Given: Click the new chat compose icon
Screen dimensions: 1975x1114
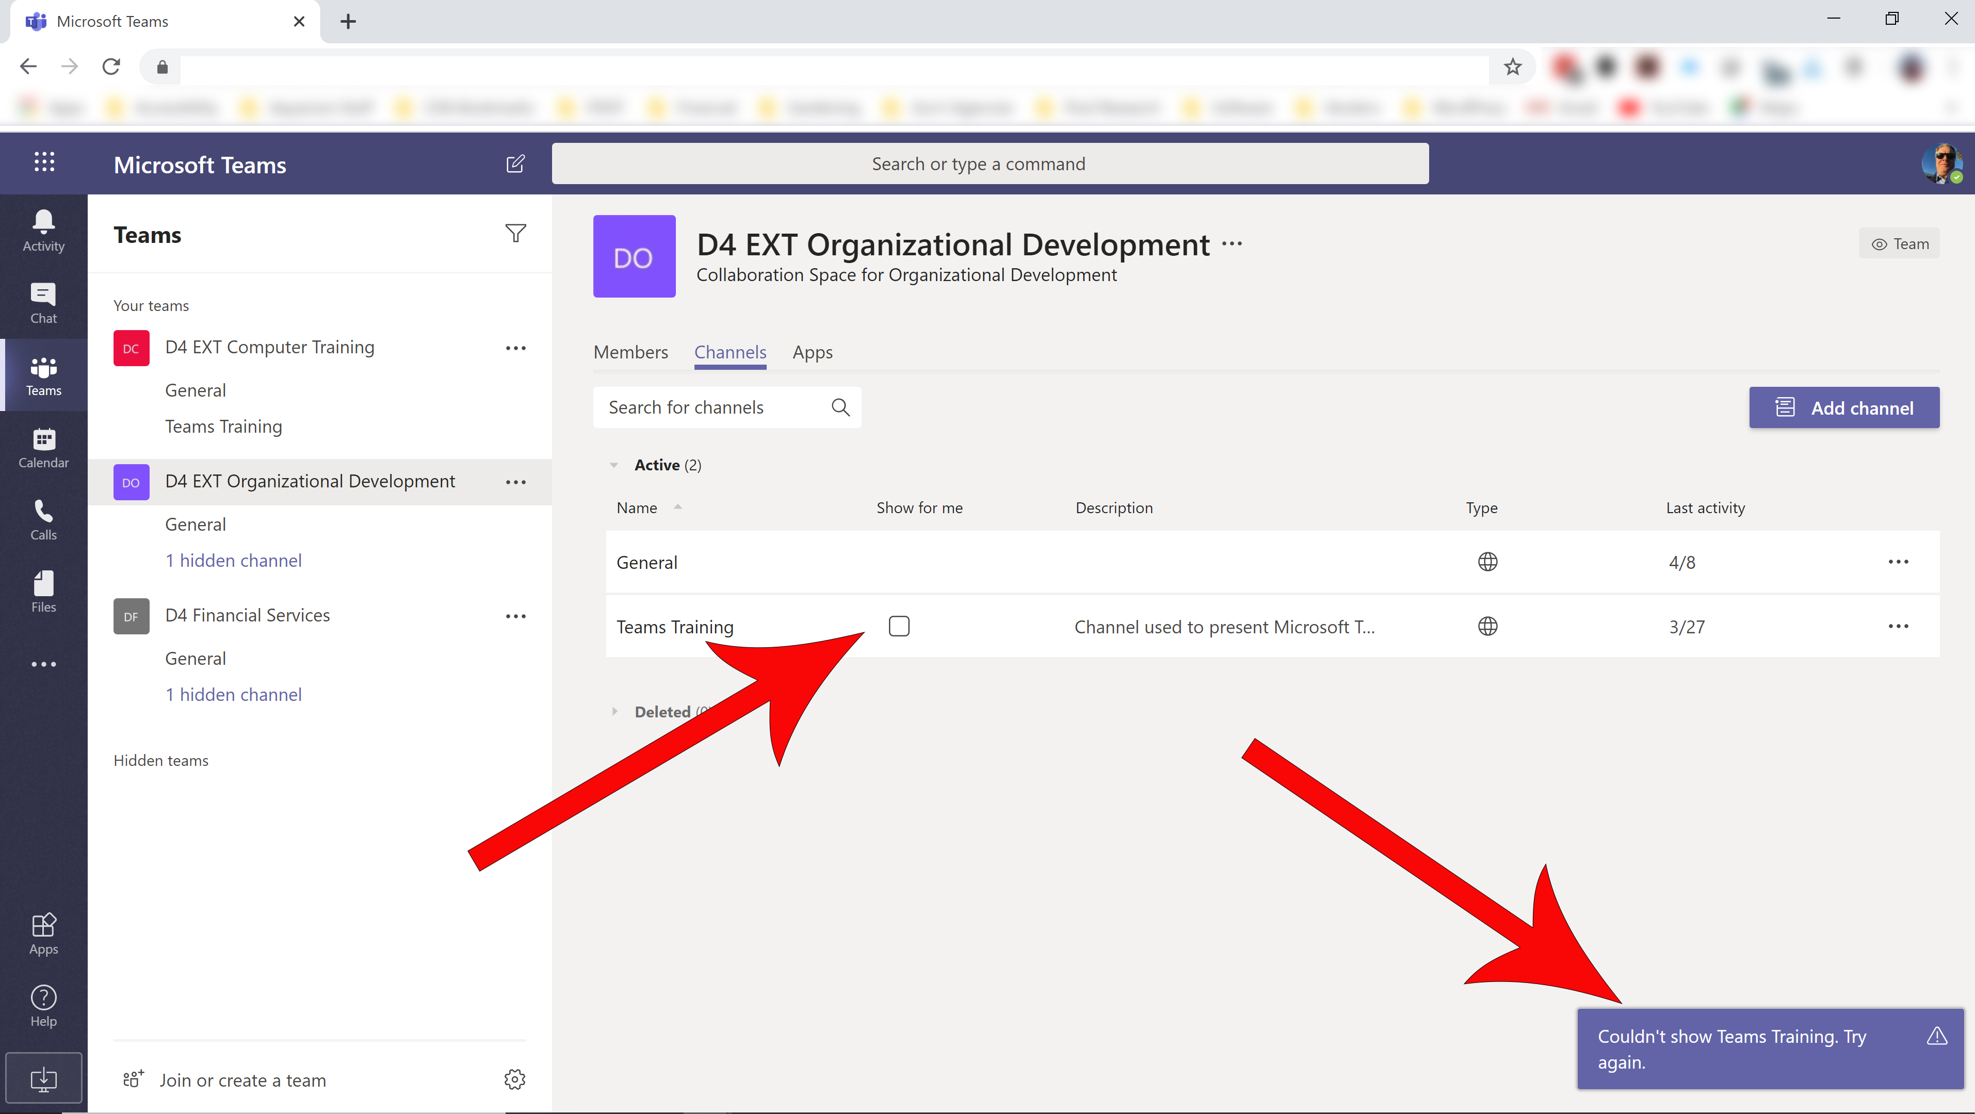Looking at the screenshot, I should [x=515, y=164].
